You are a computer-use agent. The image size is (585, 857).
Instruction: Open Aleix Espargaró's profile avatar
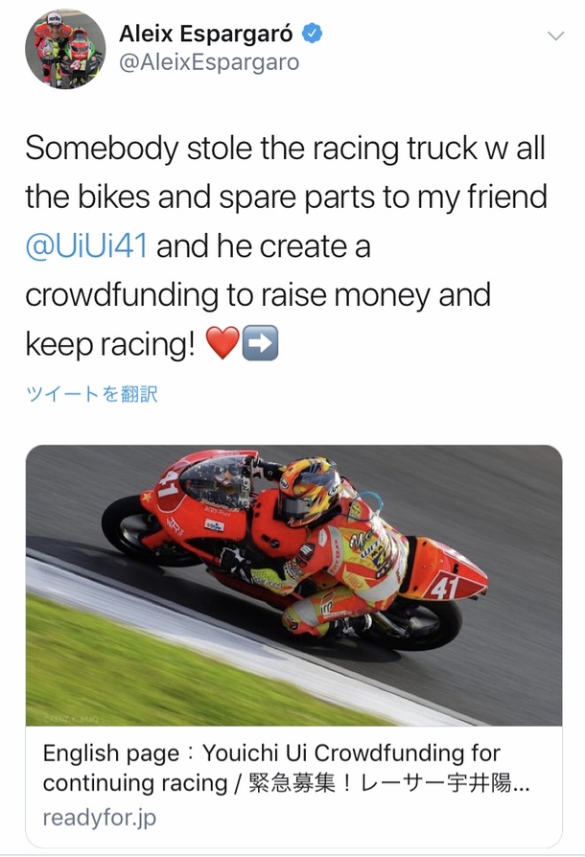point(65,49)
